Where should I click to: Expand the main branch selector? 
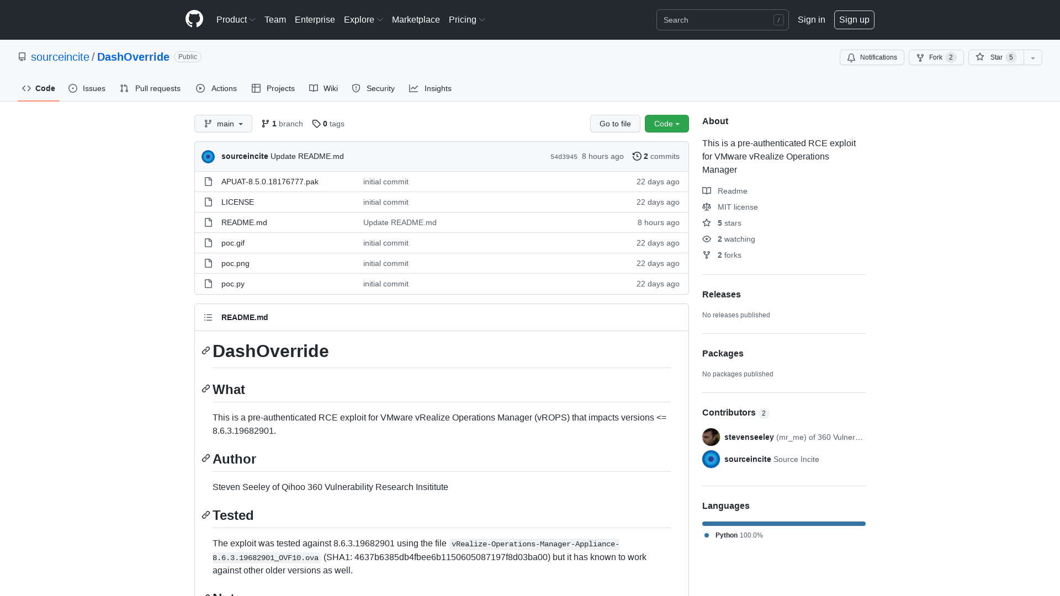point(223,124)
